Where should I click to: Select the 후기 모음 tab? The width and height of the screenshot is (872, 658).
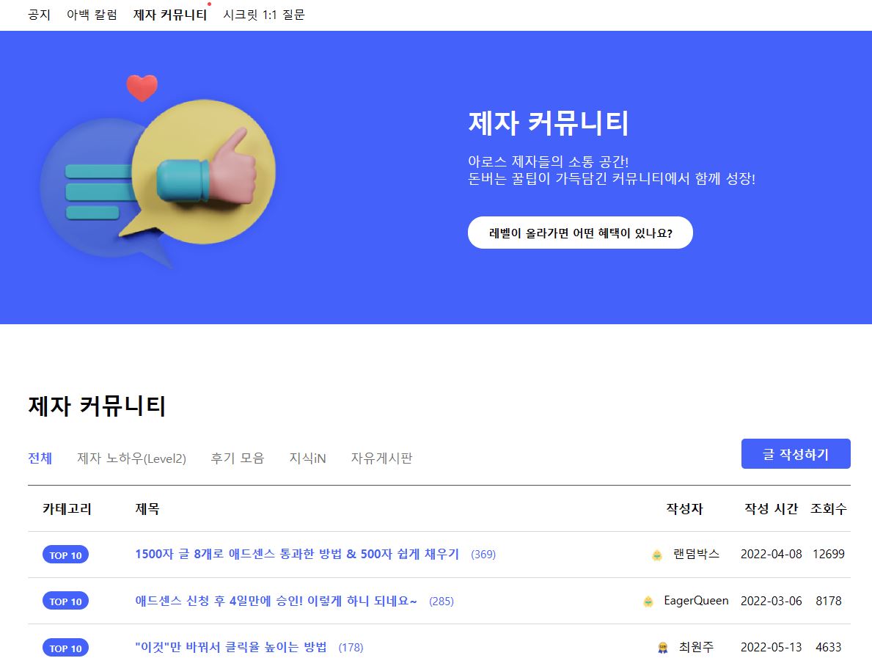pos(237,458)
